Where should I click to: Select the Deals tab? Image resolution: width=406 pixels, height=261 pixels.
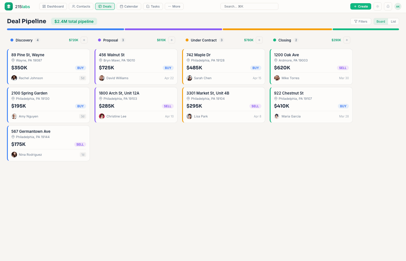coord(105,6)
